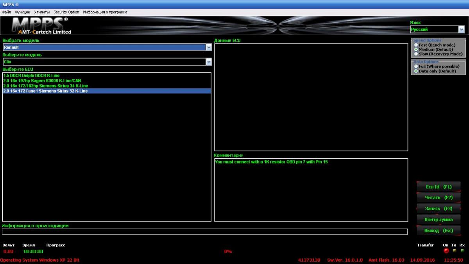Click the MPPS AMT-Cartech logo

coord(41,26)
